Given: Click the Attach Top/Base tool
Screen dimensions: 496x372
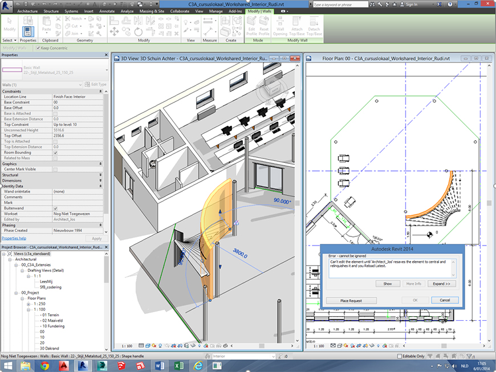Looking at the screenshot, I should 296,26.
